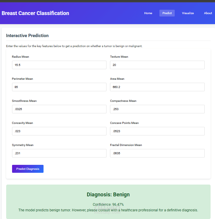The width and height of the screenshot is (215, 219).
Task: Open the About page link
Action: [x=208, y=13]
